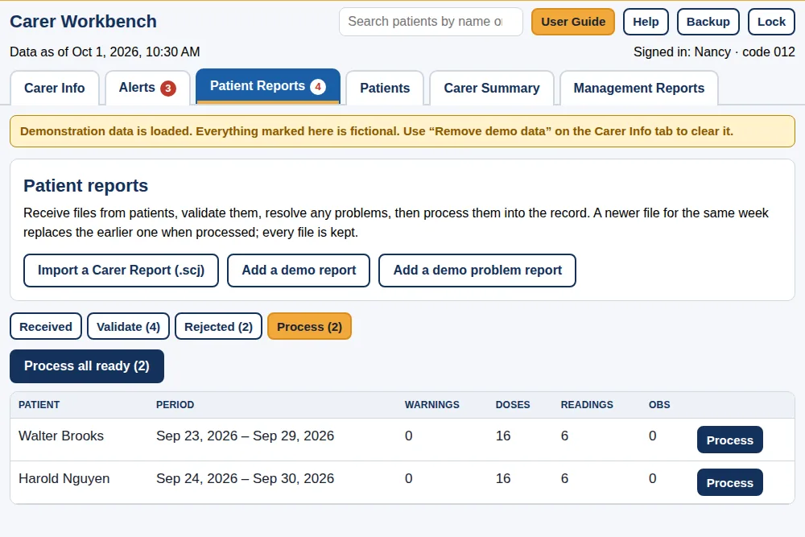805x537 pixels.
Task: Click the Help button
Action: pos(646,22)
